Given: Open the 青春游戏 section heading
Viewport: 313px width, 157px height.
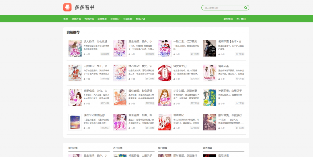Looking at the screenshot, I should (207, 148).
